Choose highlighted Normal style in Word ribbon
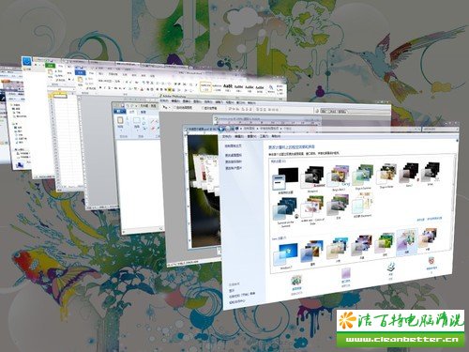The image size is (469, 352). coord(205,86)
